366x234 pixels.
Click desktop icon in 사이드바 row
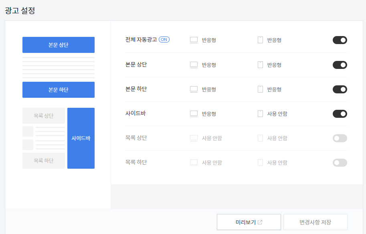tap(194, 114)
